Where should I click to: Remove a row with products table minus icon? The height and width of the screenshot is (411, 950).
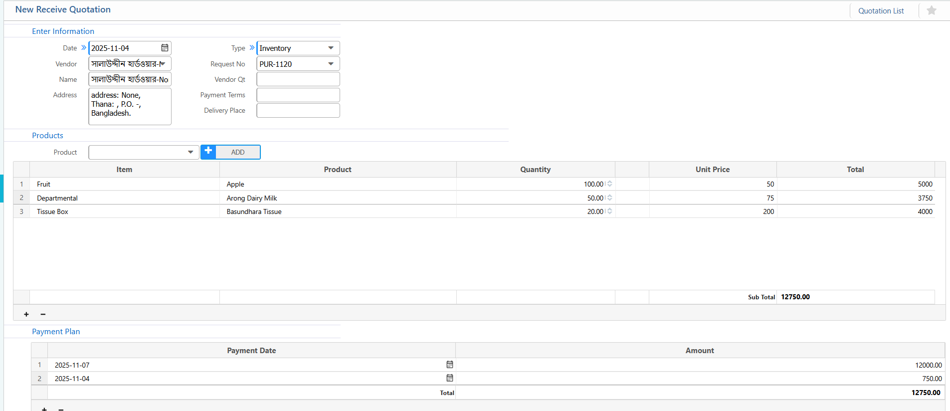[43, 314]
